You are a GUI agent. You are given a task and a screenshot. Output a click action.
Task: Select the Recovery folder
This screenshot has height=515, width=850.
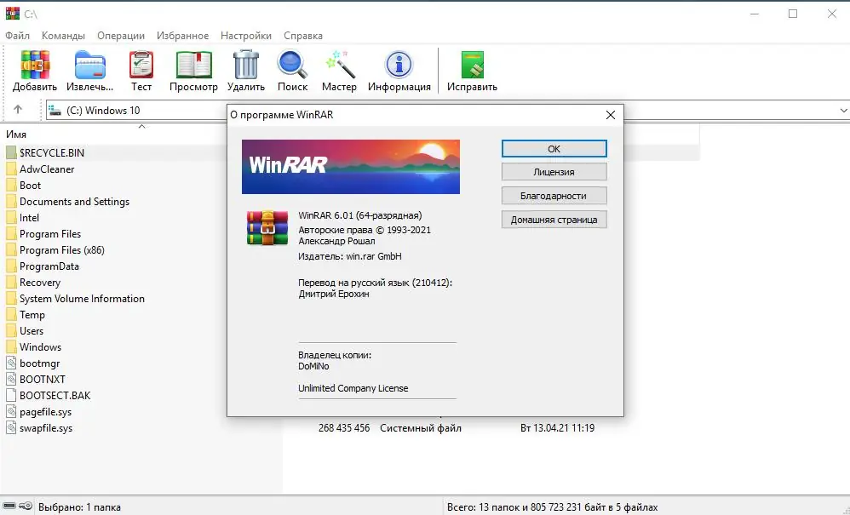39,283
